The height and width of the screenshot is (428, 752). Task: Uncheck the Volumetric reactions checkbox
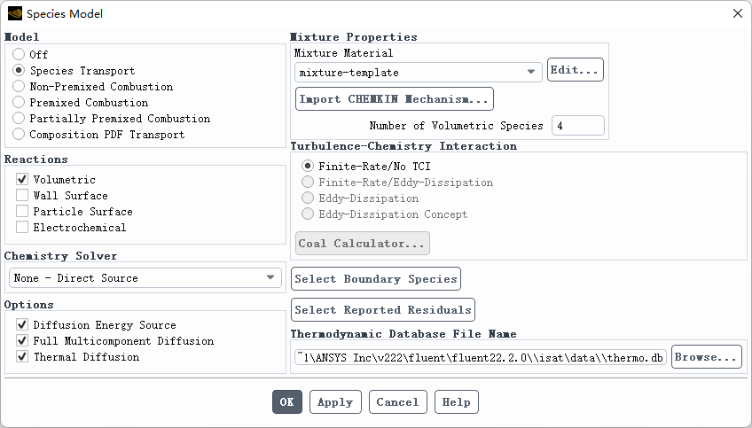click(22, 180)
